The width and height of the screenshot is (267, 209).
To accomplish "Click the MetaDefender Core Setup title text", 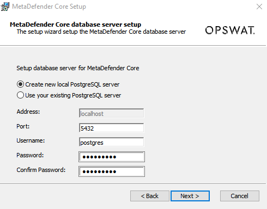I will pyautogui.click(x=49, y=7).
